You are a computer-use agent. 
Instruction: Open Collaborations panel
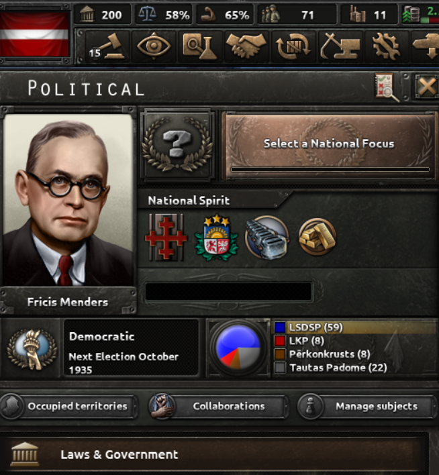217,407
